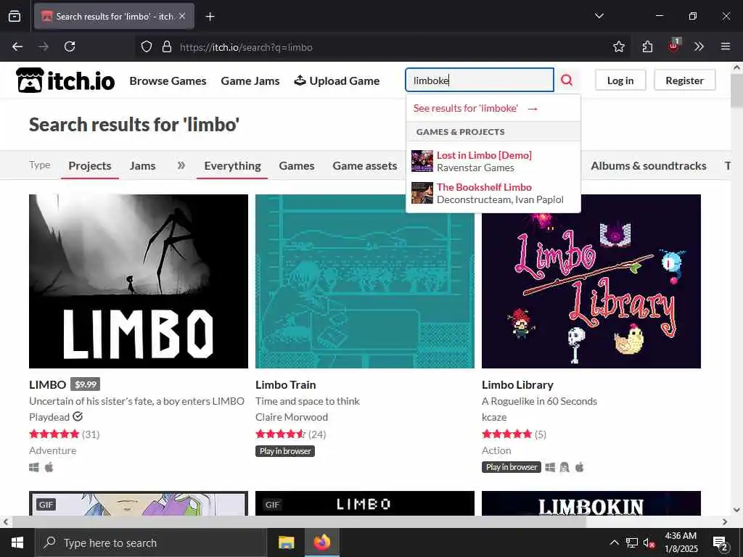This screenshot has height=557, width=743.
Task: Click the muted volume tray icon
Action: (x=649, y=543)
